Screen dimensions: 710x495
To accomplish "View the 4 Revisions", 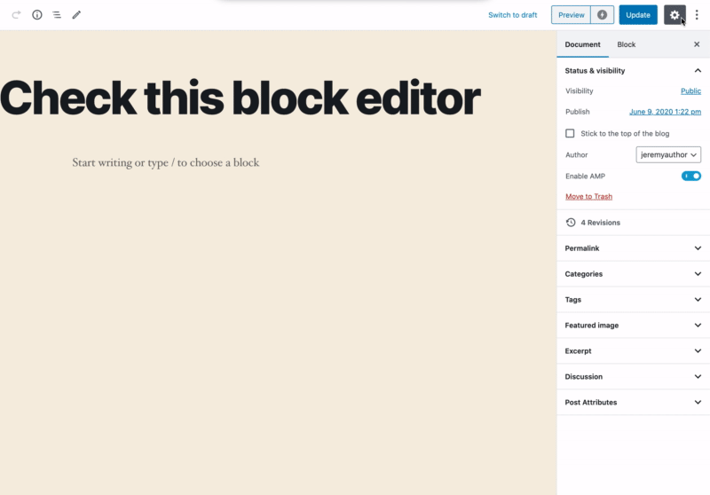I will pos(633,223).
